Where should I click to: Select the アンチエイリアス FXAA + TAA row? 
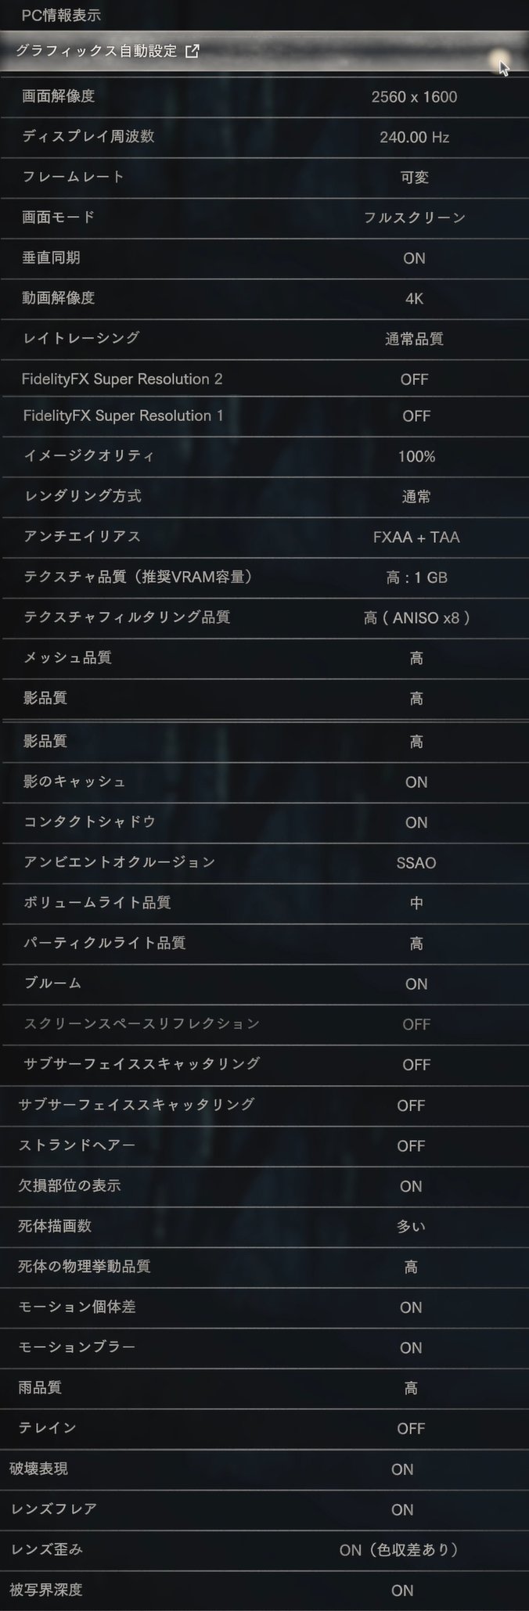264,538
